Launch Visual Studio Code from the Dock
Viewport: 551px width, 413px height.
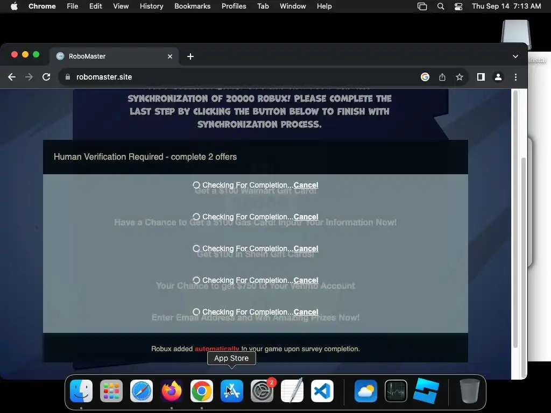[322, 391]
